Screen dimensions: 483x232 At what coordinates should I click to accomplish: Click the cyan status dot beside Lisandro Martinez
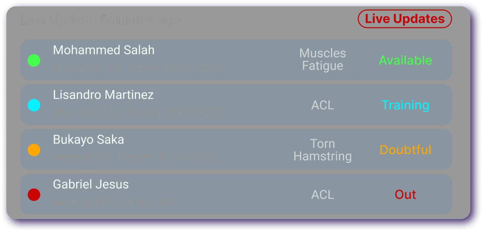point(34,105)
